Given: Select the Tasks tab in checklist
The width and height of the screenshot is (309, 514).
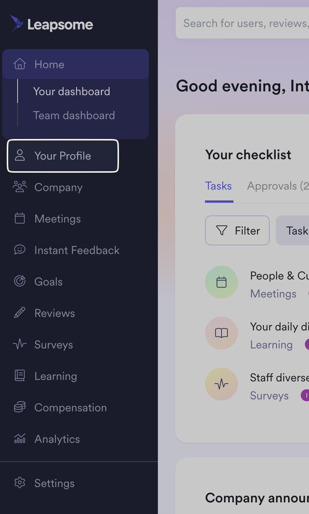Looking at the screenshot, I should [218, 186].
